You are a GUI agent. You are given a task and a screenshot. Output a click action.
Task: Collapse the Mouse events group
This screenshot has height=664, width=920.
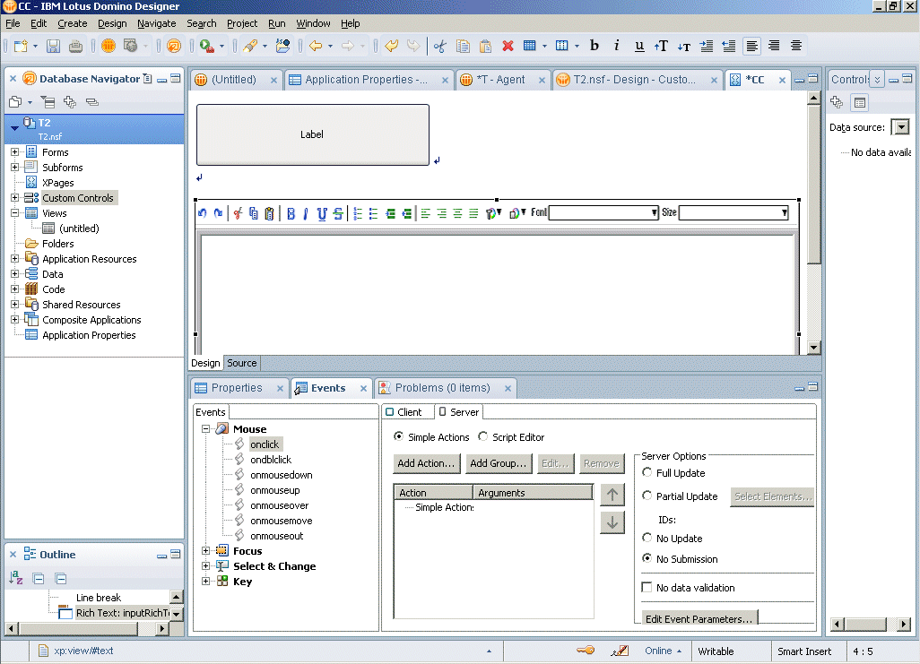206,429
